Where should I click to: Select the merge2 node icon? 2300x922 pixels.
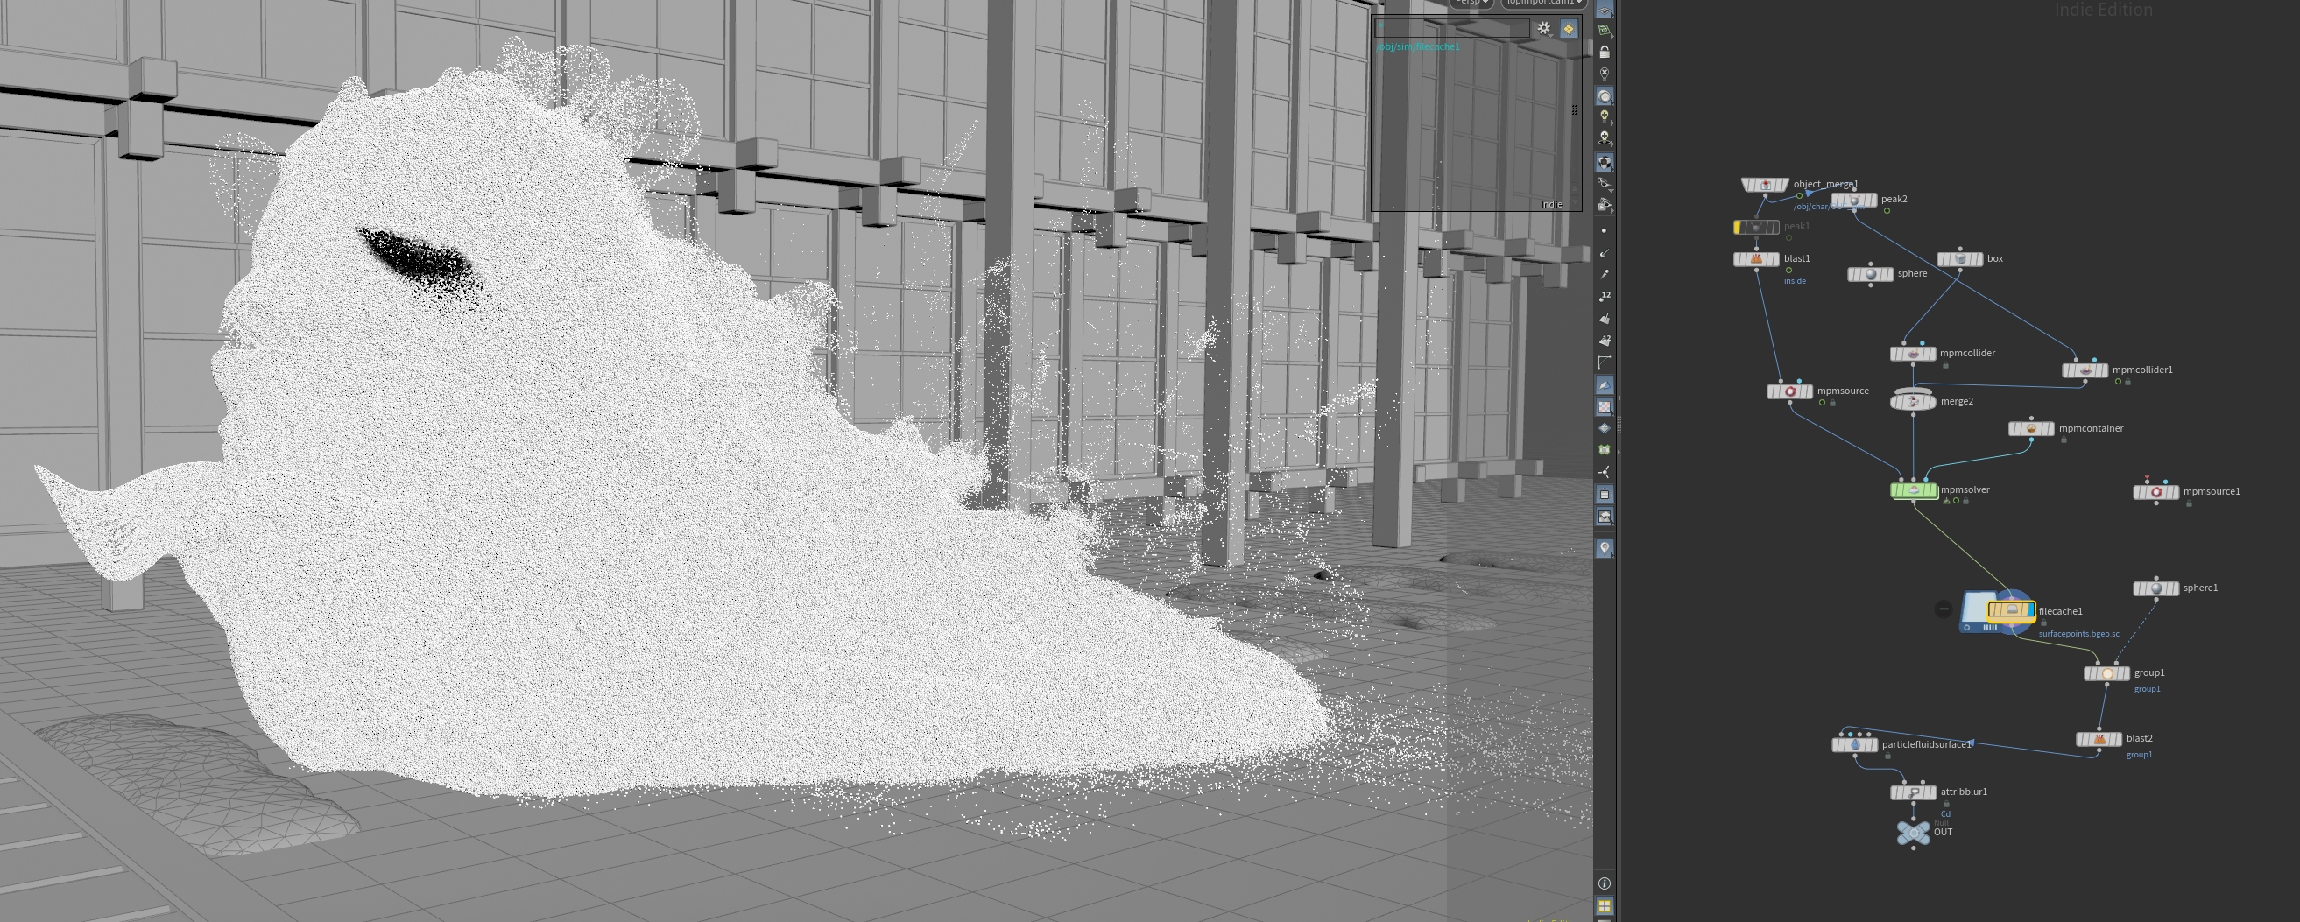click(1914, 402)
